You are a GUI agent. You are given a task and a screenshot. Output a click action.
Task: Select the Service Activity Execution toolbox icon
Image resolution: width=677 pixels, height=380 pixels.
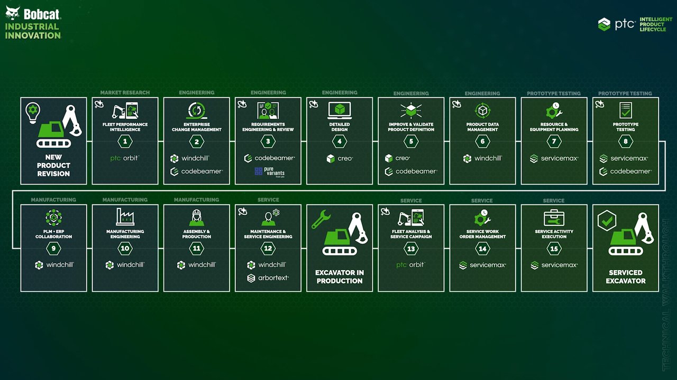(x=554, y=217)
